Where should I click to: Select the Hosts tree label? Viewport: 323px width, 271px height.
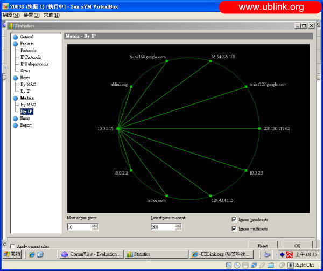click(25, 78)
